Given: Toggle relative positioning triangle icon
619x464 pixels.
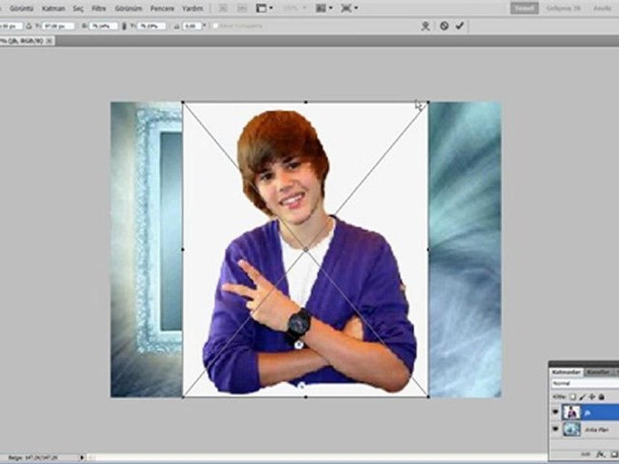Looking at the screenshot, I should point(29,26).
